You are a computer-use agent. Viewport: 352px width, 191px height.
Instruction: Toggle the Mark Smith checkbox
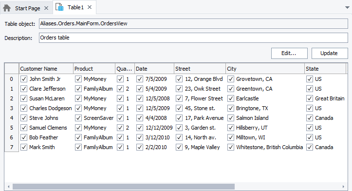[x=24, y=147]
